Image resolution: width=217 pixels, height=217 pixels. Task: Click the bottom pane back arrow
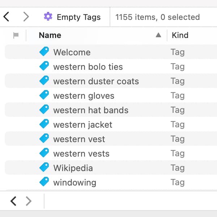coord(13,201)
